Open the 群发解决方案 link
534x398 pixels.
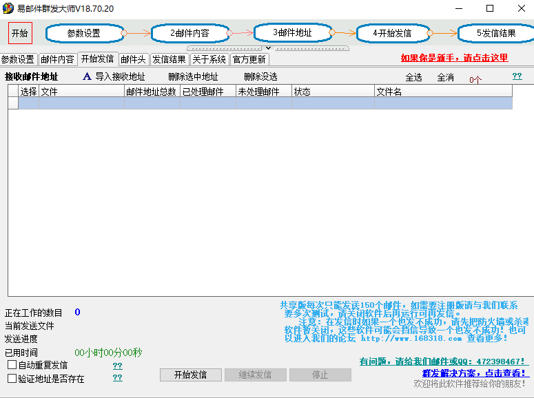point(474,373)
